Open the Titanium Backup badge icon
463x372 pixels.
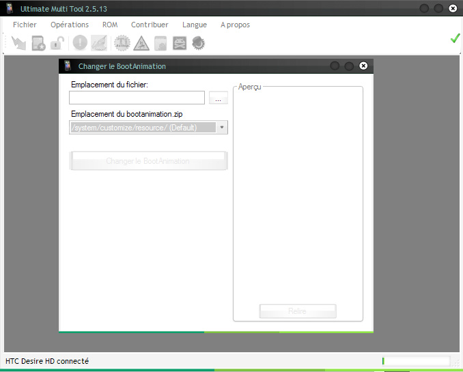(122, 43)
